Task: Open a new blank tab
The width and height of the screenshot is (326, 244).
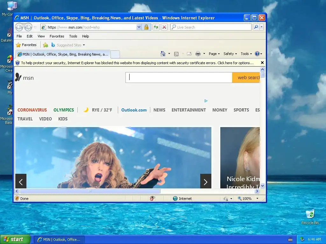Action: [x=115, y=54]
